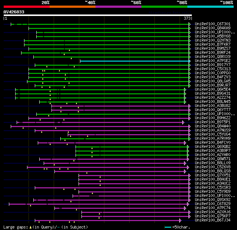View the UniRef100_Q8W571 hit

(x=213, y=159)
